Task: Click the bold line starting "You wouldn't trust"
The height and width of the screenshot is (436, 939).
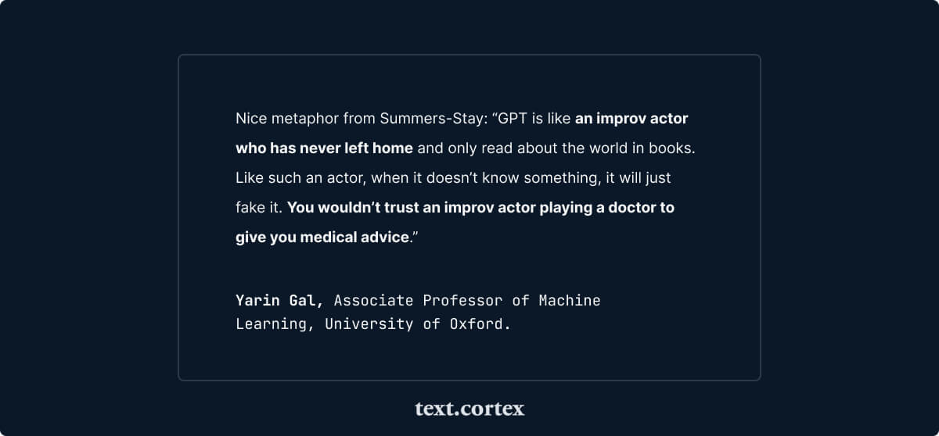Action: [x=480, y=208]
